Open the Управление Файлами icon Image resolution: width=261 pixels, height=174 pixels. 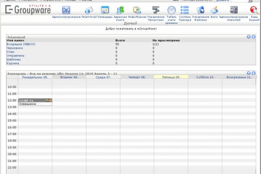(200, 10)
